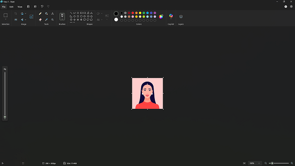This screenshot has width=295, height=166.
Task: Click the zoom slider handle
Action: [272, 163]
